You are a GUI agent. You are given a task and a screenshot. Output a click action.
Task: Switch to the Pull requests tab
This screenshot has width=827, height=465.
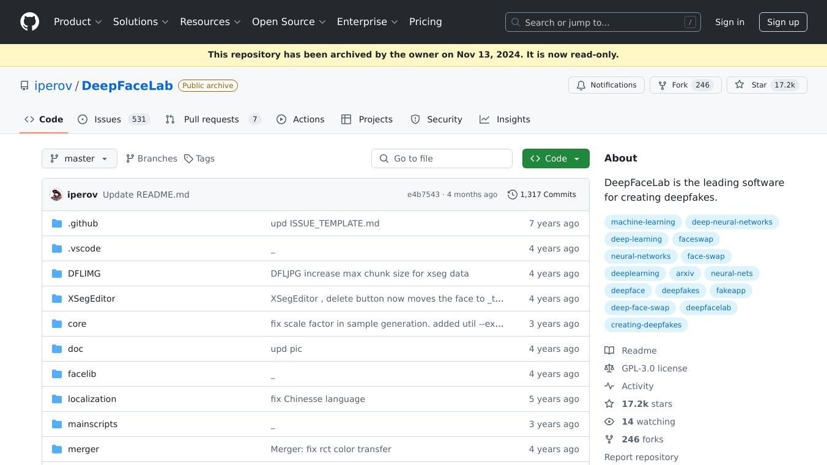212,119
